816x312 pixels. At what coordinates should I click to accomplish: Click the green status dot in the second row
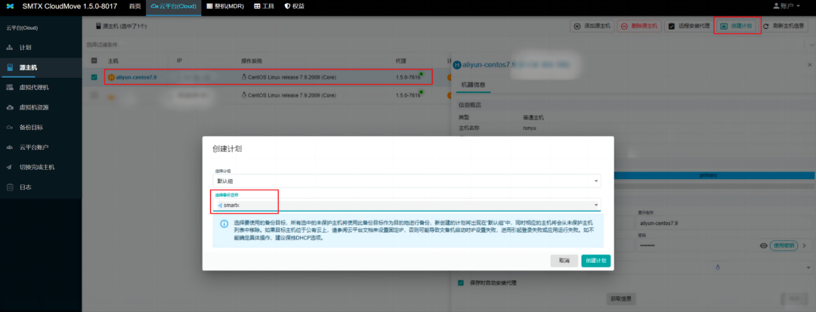pos(421,92)
